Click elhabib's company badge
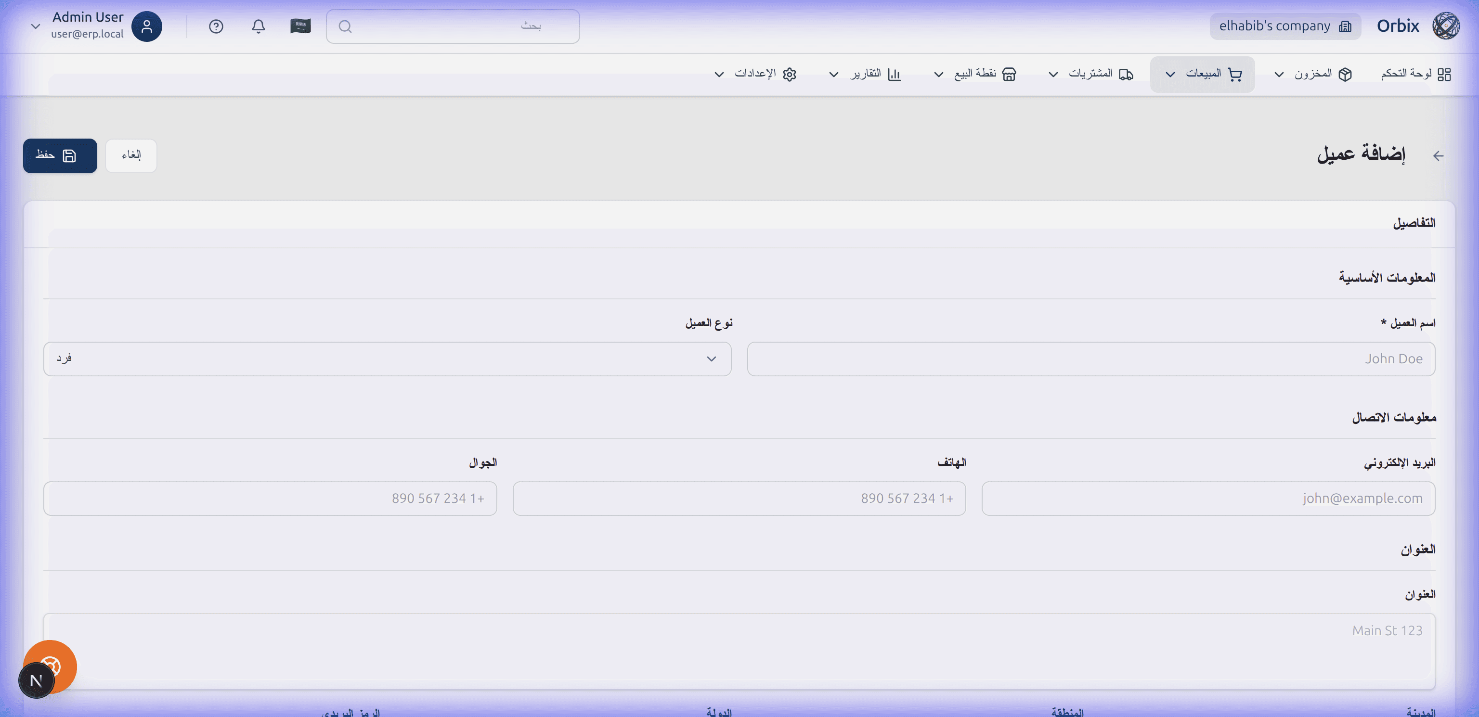The width and height of the screenshot is (1479, 717). 1285,26
